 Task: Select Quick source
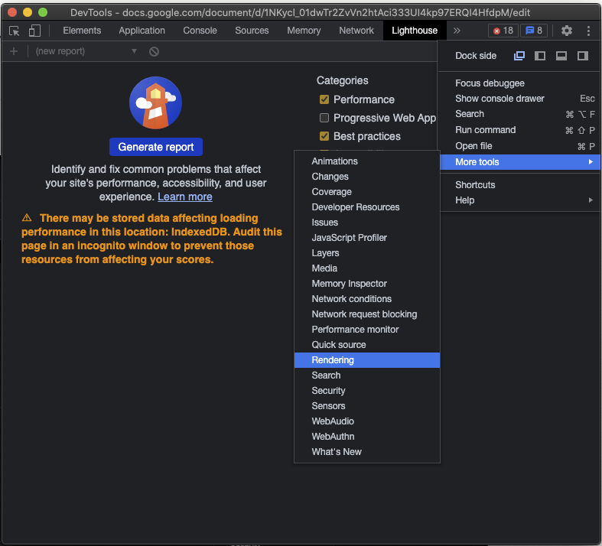click(x=367, y=345)
